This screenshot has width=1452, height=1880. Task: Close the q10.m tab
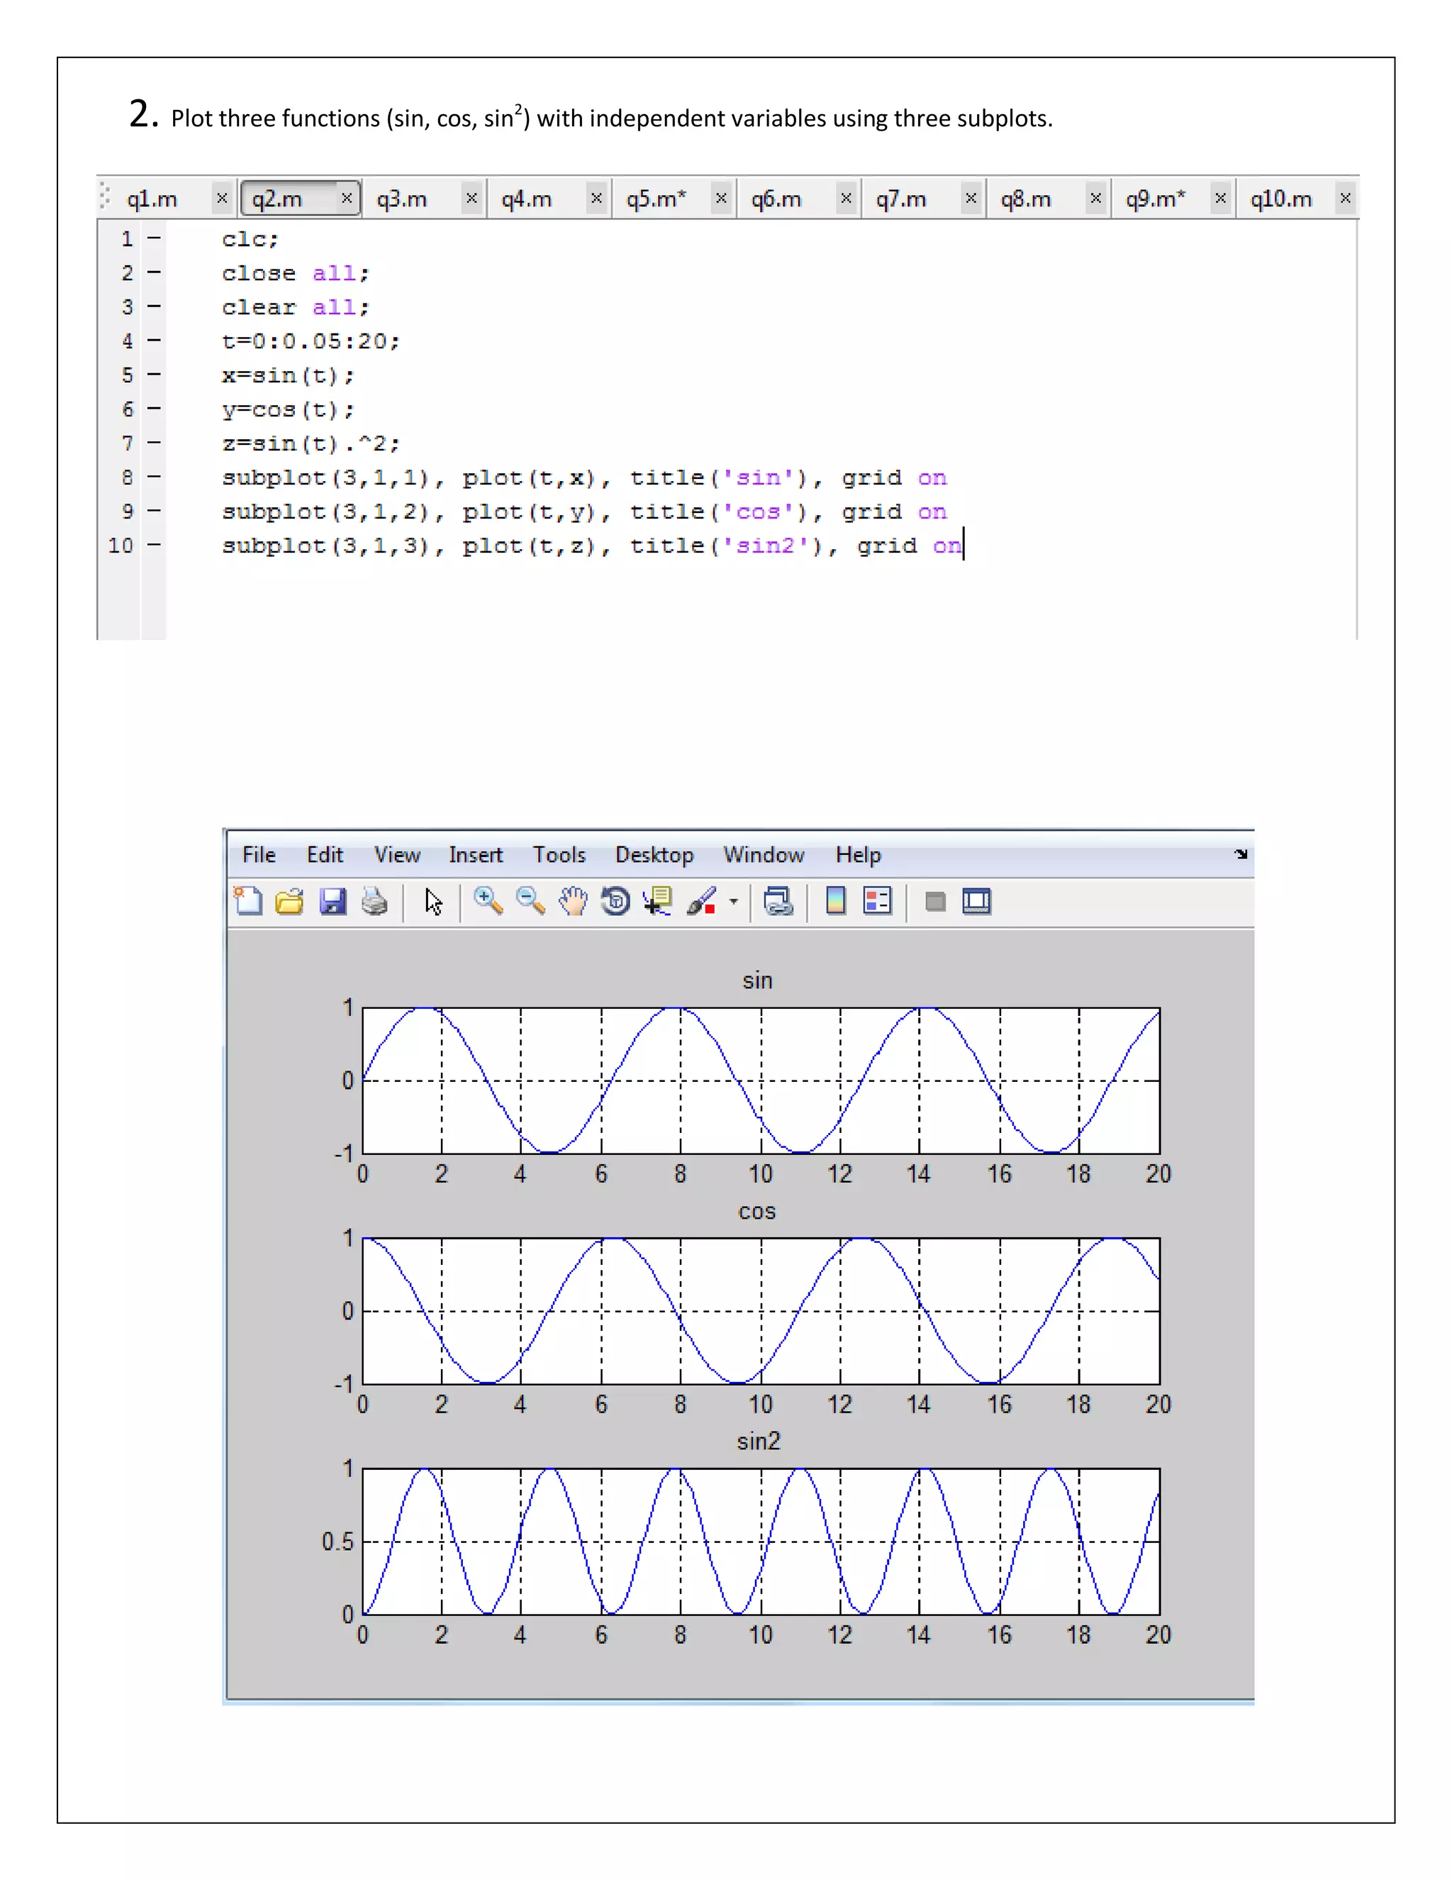pyautogui.click(x=1346, y=198)
